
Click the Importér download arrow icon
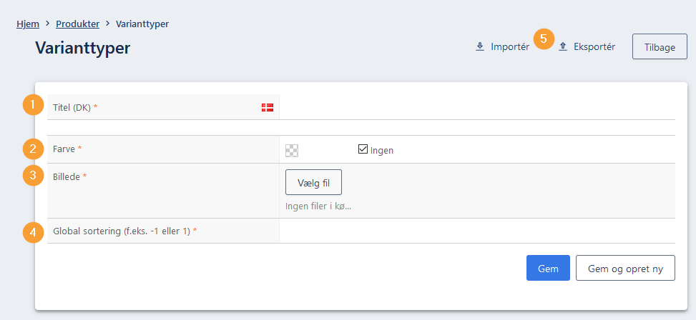[x=480, y=46]
